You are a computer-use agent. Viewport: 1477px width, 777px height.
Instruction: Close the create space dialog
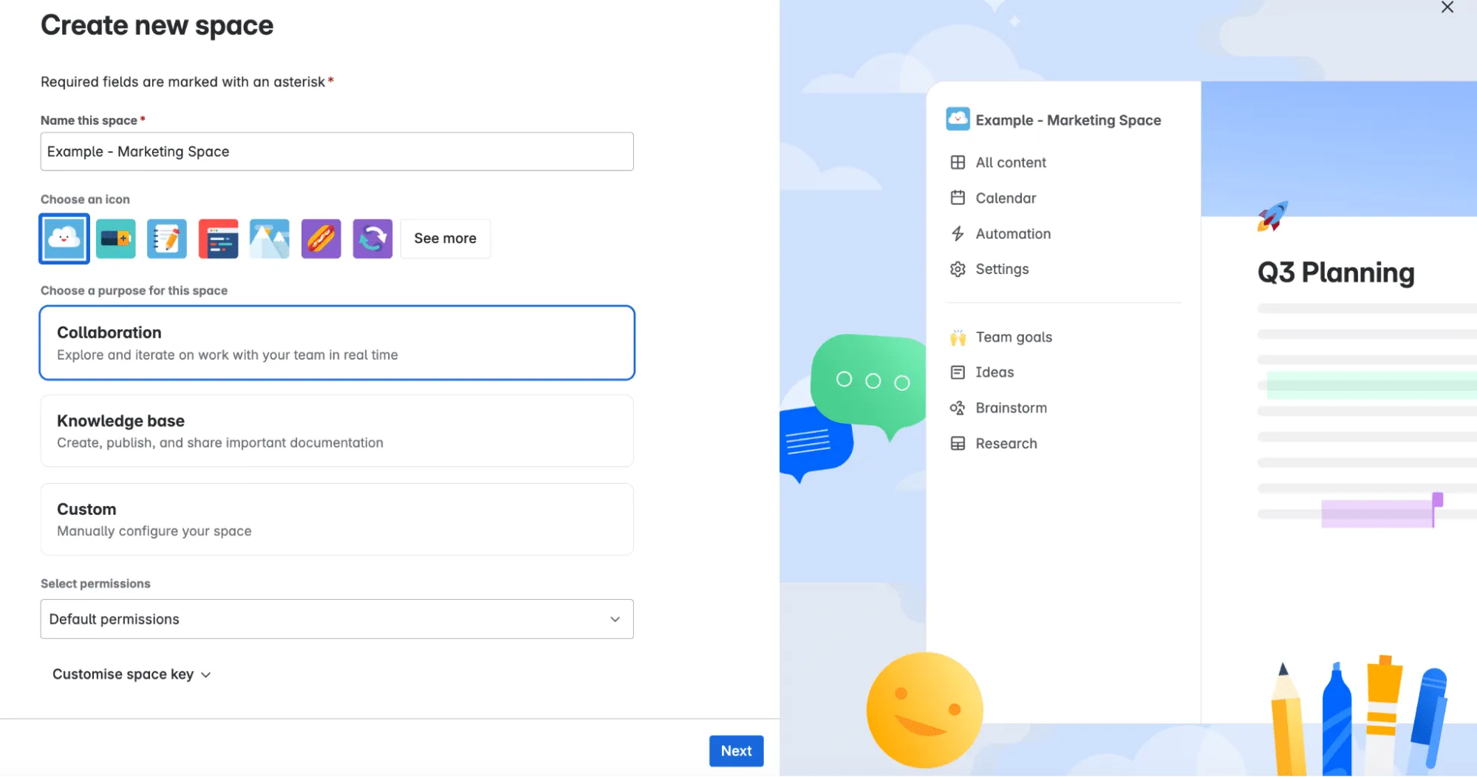(x=1447, y=7)
